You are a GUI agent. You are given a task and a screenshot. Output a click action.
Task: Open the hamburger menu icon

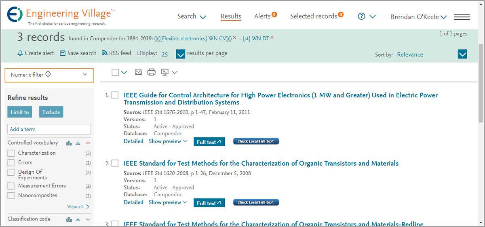462,17
